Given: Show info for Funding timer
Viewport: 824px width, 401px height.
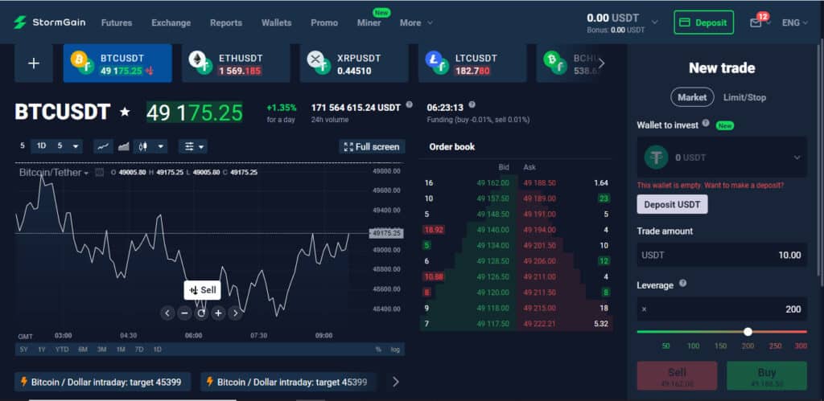Looking at the screenshot, I should click(x=472, y=104).
